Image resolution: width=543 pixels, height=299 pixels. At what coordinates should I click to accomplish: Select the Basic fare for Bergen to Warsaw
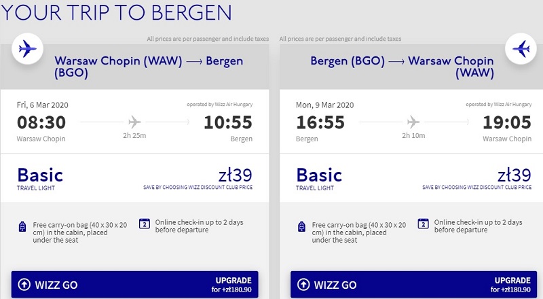pos(319,175)
